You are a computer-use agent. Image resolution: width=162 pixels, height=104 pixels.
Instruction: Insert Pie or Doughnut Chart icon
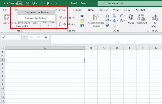pyautogui.click(x=107, y=25)
